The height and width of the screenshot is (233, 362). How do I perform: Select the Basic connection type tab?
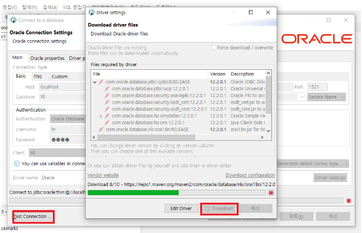(21, 76)
